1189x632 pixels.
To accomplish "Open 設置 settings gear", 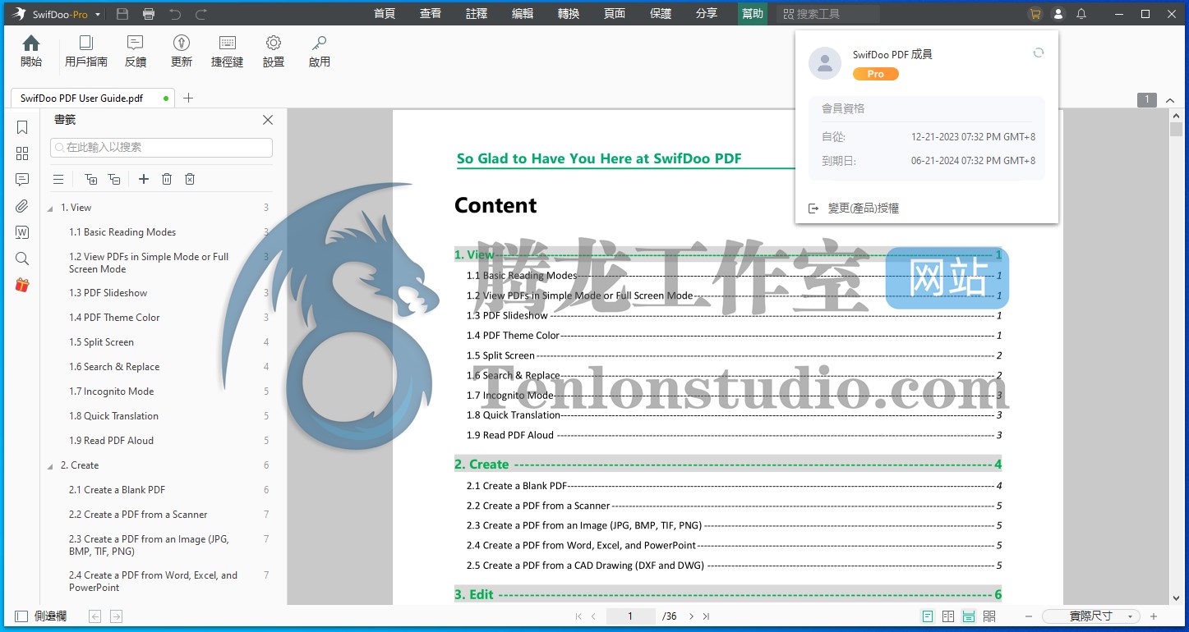I will (x=274, y=51).
